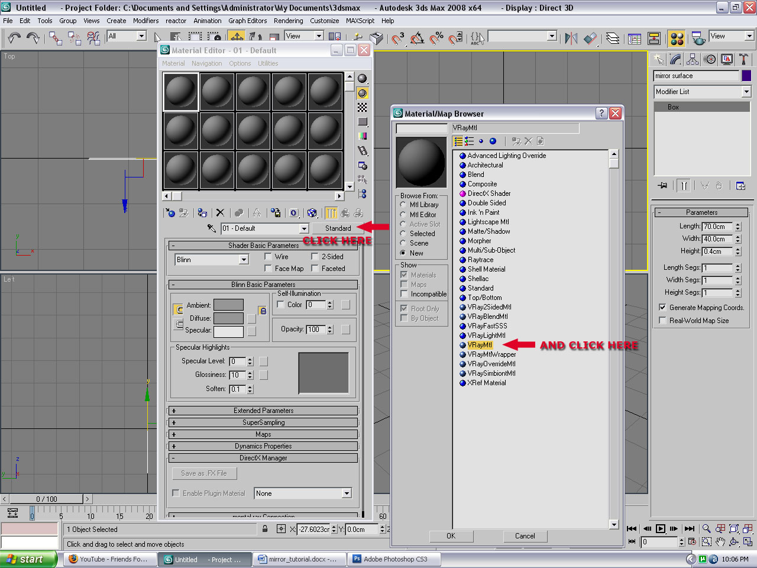The image size is (757, 568).
Task: Select the Selected radio button
Action: [x=403, y=234]
